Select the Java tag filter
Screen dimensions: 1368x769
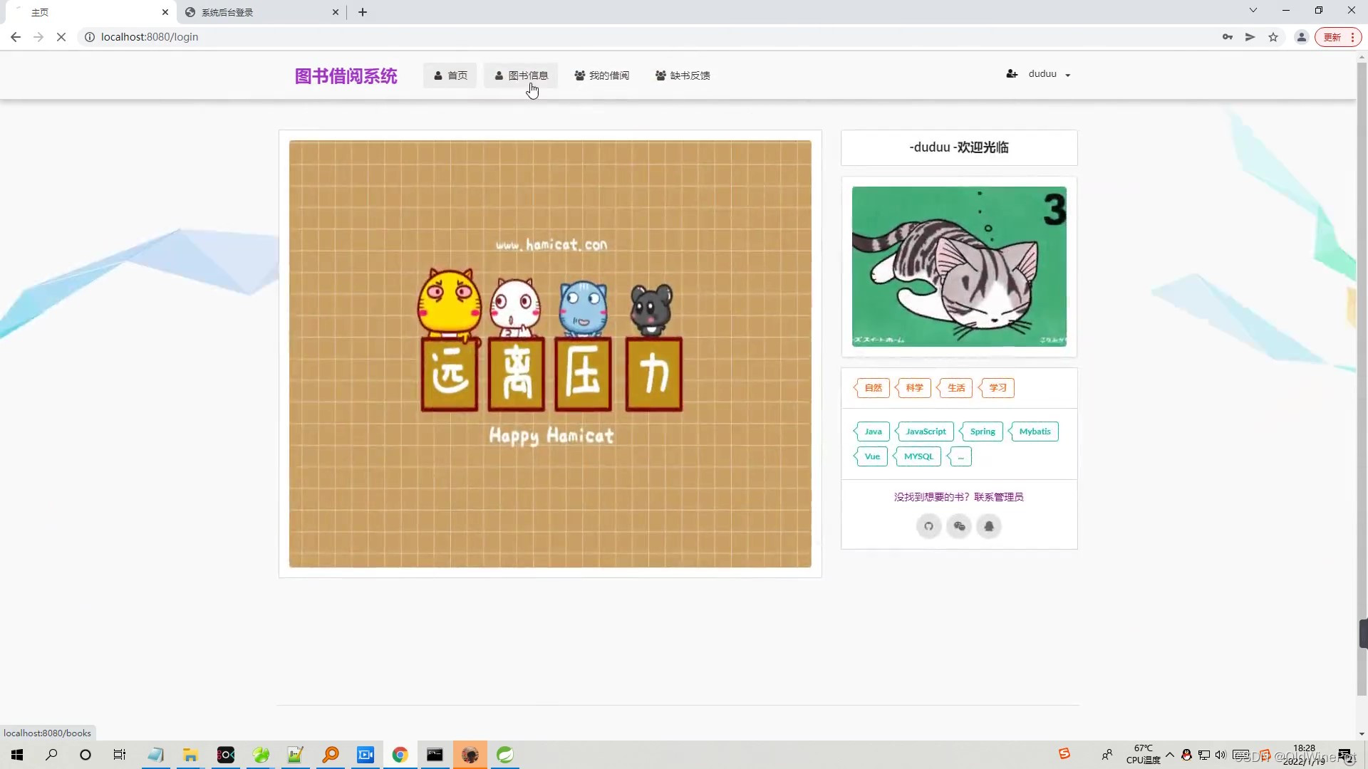tap(873, 431)
